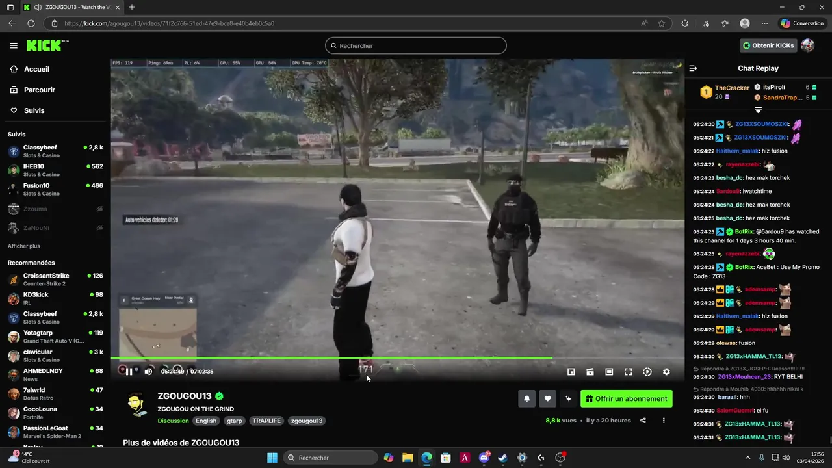Image resolution: width=832 pixels, height=468 pixels.
Task: Reload the page
Action: (31, 23)
